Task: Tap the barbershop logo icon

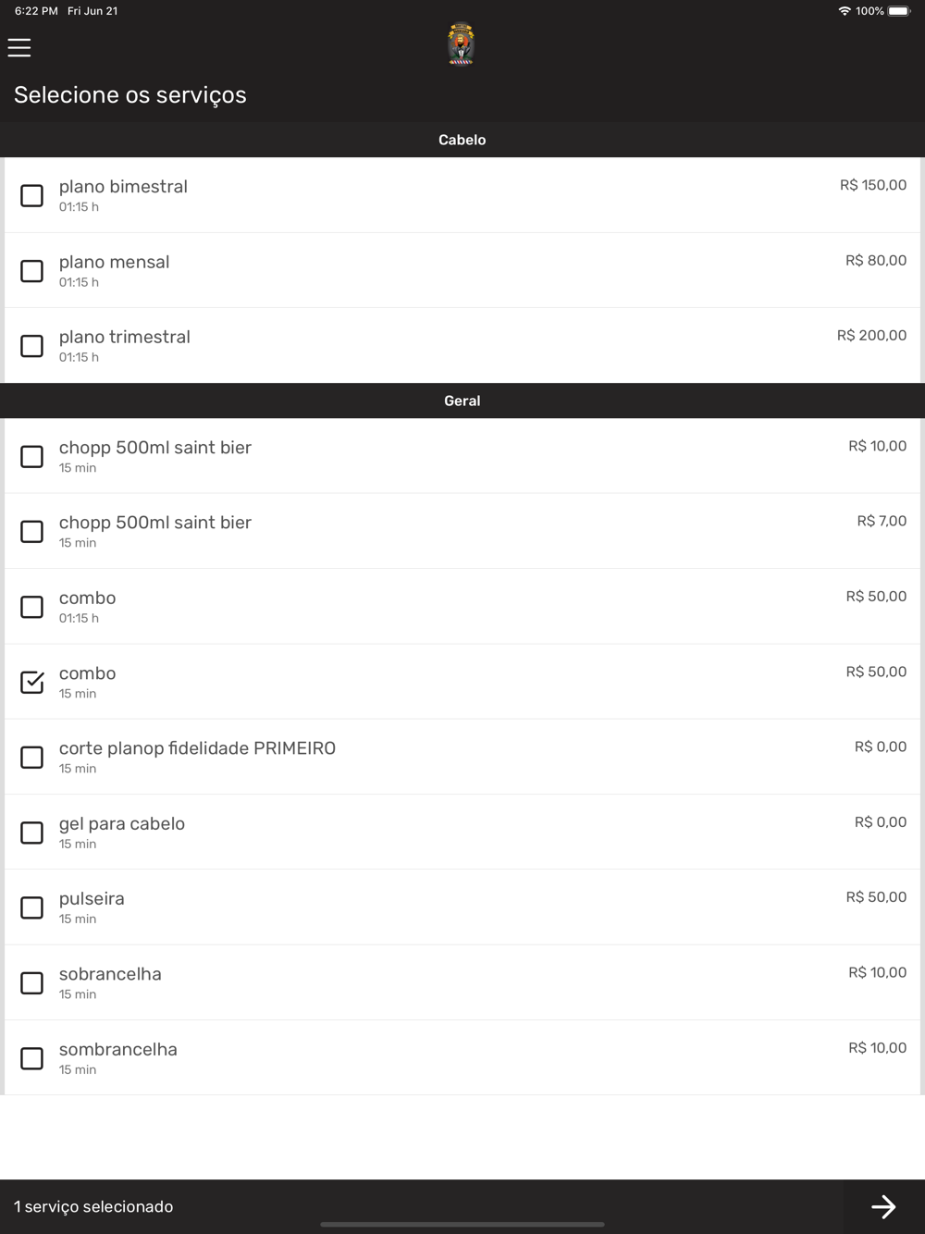Action: point(461,43)
